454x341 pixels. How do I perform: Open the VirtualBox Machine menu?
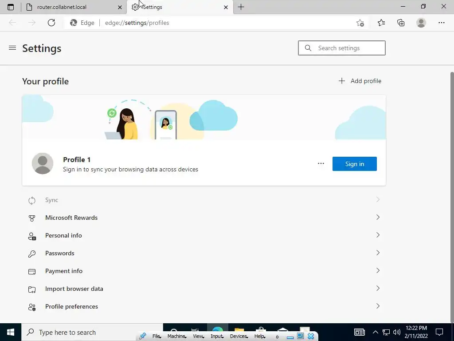pyautogui.click(x=177, y=336)
